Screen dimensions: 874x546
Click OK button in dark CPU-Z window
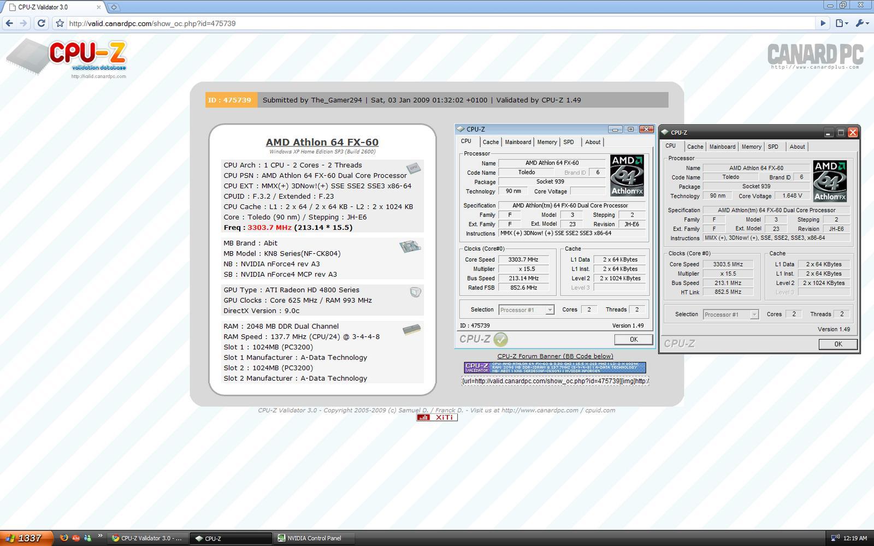coord(838,344)
